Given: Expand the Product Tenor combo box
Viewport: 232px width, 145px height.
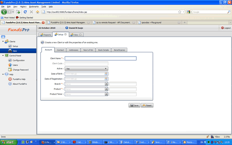Looking at the screenshot, I should pos(106,94).
